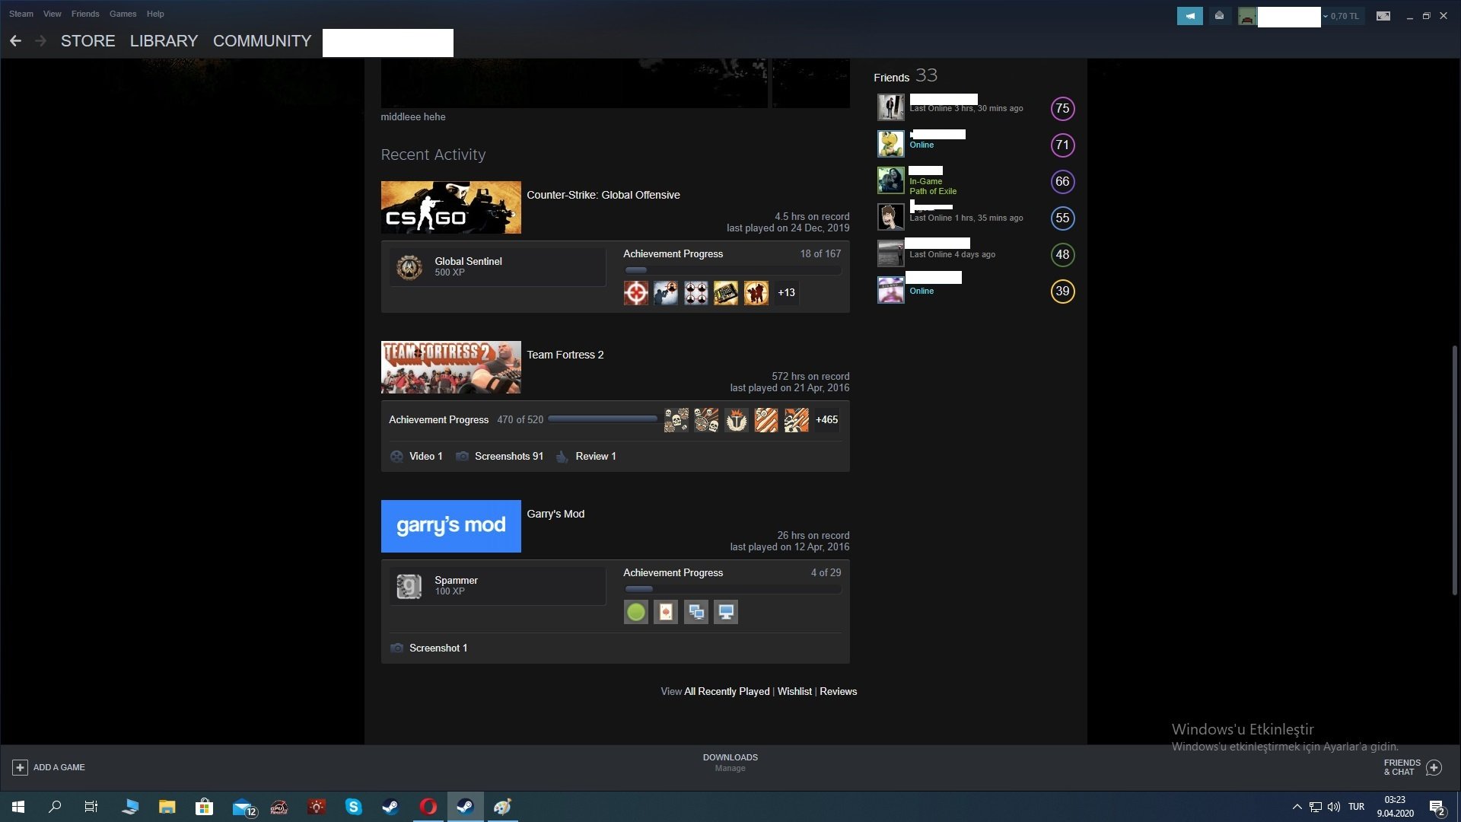Open Review 1 link for Team Fortress 2
The height and width of the screenshot is (822, 1461).
(x=586, y=457)
